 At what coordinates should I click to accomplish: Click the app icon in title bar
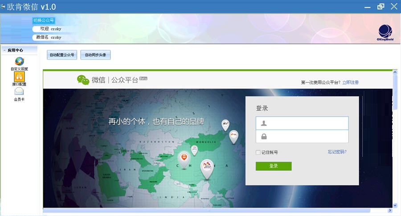3,6
